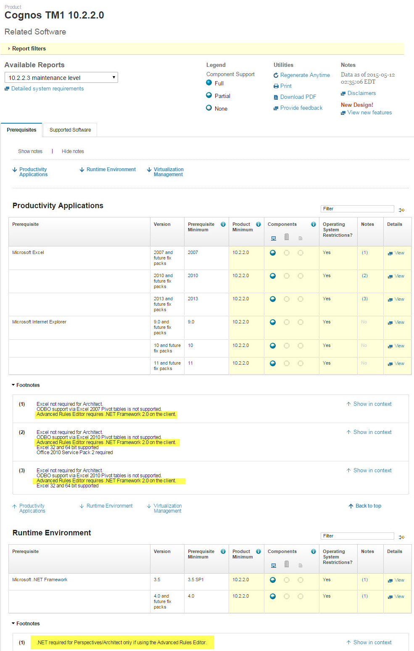This screenshot has height=651, width=414.
Task: Click full-support indicator for .NET Framework 3.5 row
Action: point(273,580)
